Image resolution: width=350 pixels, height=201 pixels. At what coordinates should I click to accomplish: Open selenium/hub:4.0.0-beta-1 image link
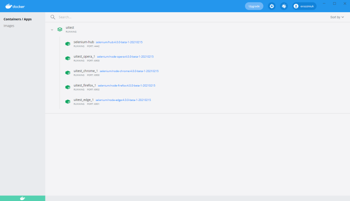119,42
